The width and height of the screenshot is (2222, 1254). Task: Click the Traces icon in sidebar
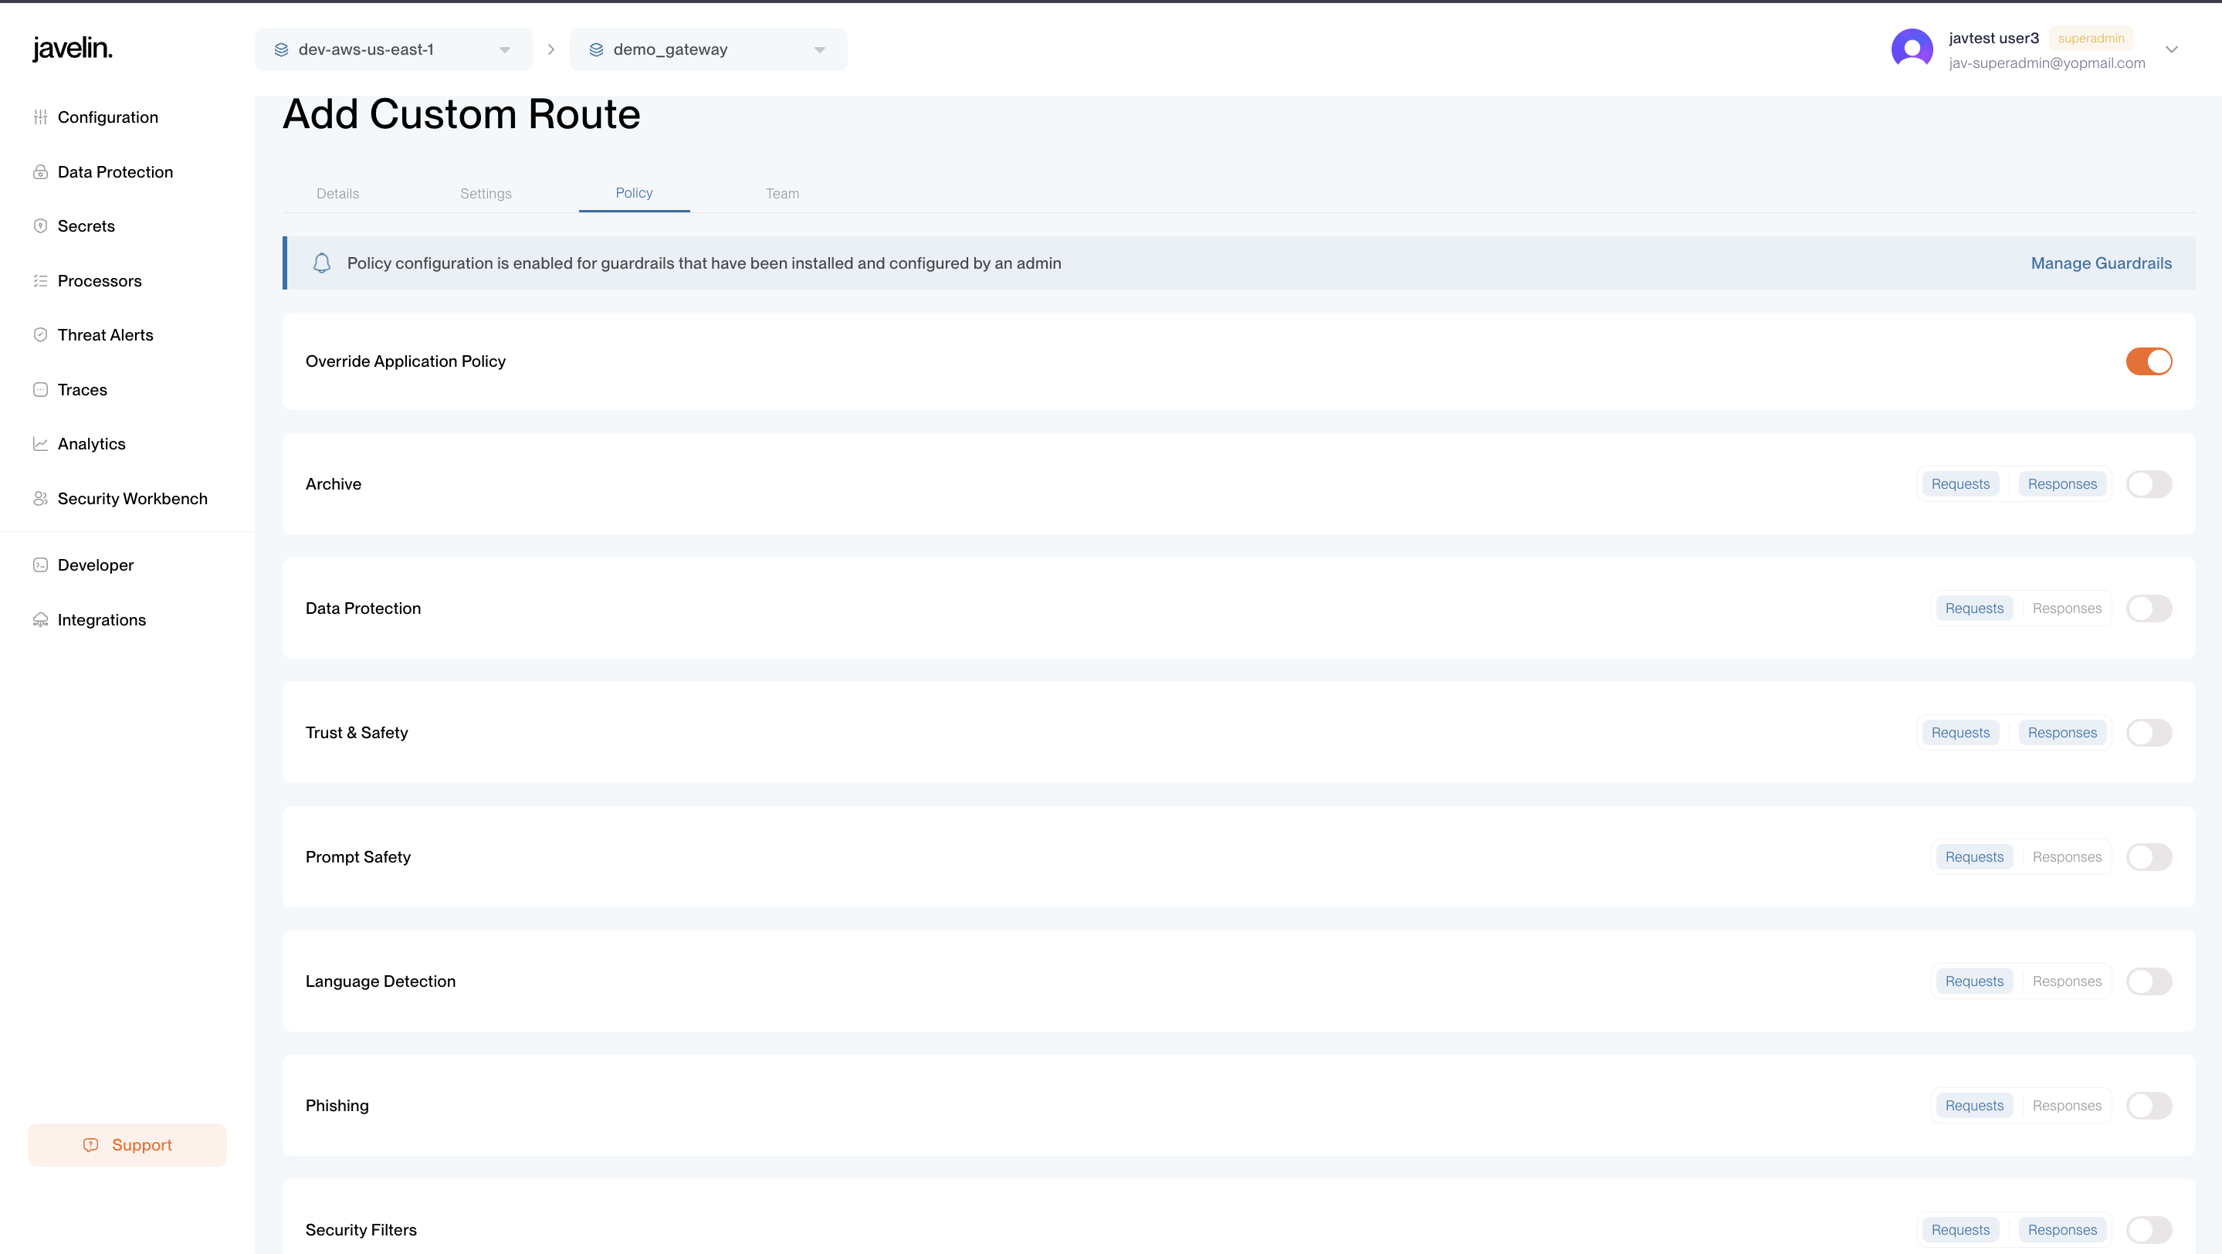click(41, 390)
